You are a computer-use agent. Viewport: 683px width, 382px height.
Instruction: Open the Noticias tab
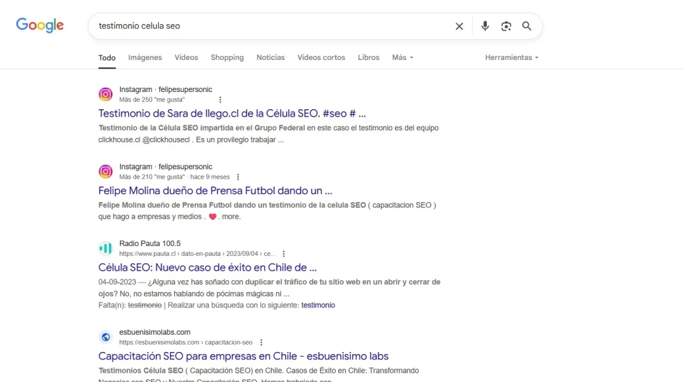point(271,57)
